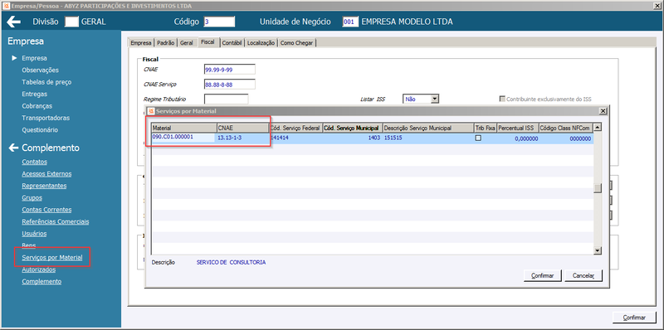
Task: Click the Regime Tributário input field
Action: point(226,99)
